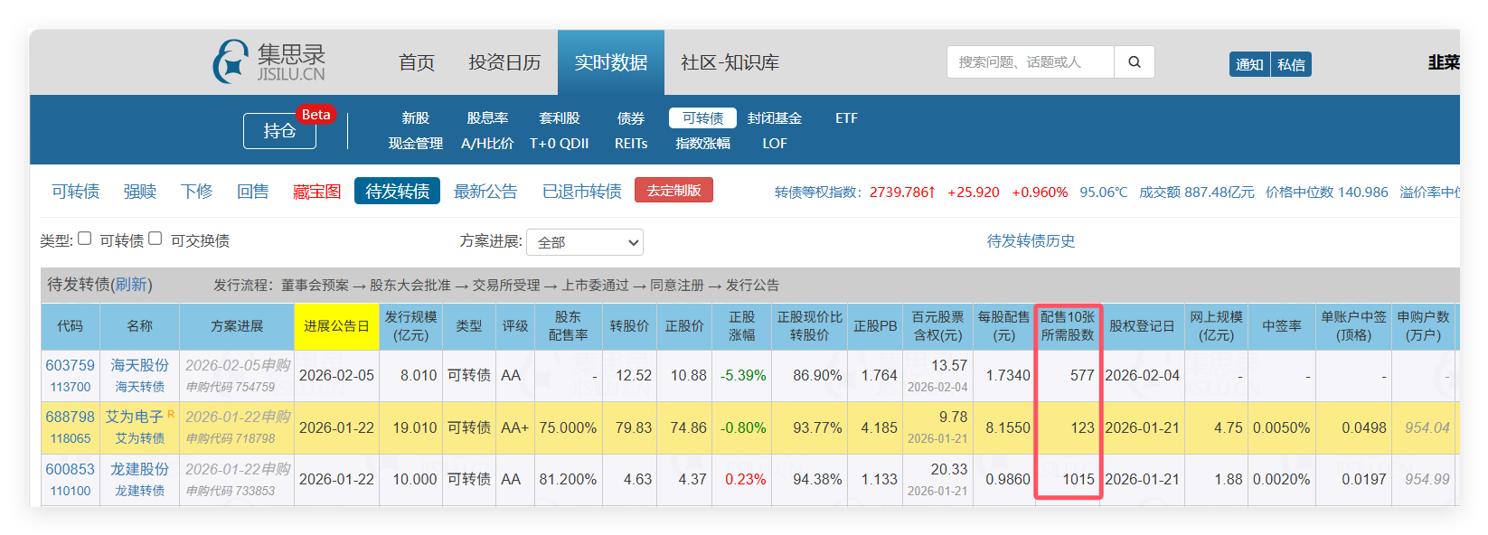Open the 藏宝图 tab
The width and height of the screenshot is (1488, 535).
point(316,192)
